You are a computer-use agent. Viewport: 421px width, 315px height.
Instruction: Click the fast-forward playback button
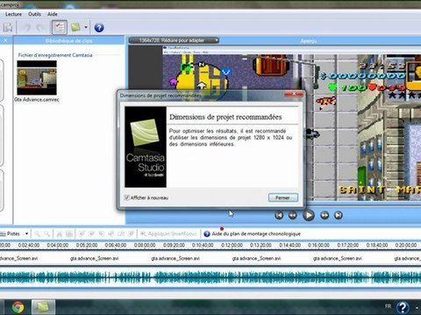(325, 215)
